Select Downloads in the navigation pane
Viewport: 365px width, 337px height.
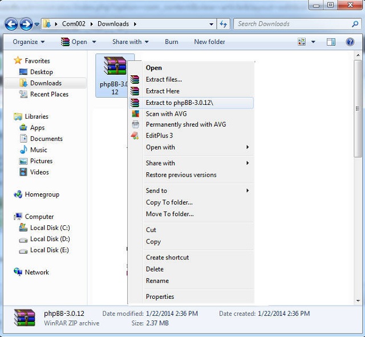[46, 83]
